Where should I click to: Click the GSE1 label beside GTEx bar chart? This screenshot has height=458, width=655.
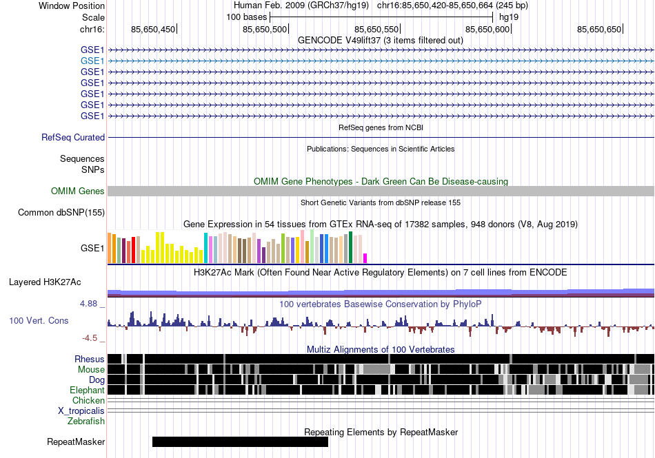[x=92, y=248]
